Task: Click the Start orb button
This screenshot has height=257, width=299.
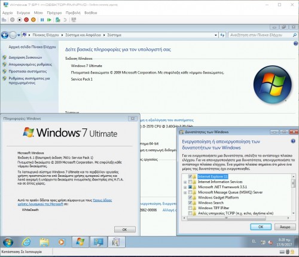Action: (8, 242)
